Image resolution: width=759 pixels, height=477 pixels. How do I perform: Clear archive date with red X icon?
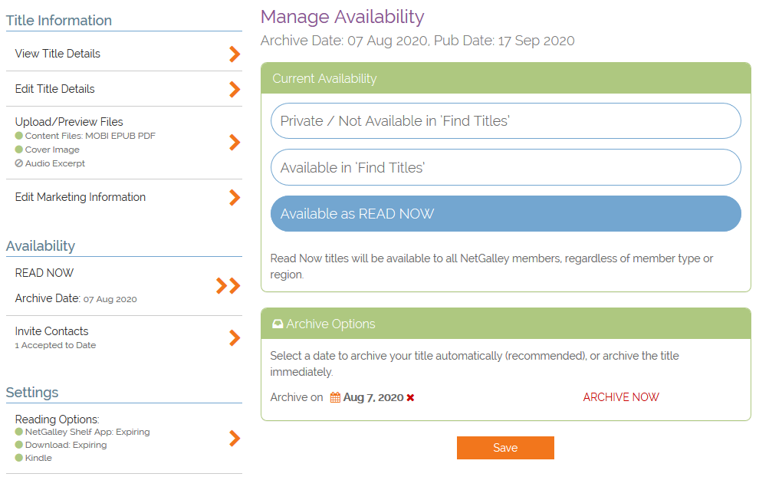tap(410, 397)
